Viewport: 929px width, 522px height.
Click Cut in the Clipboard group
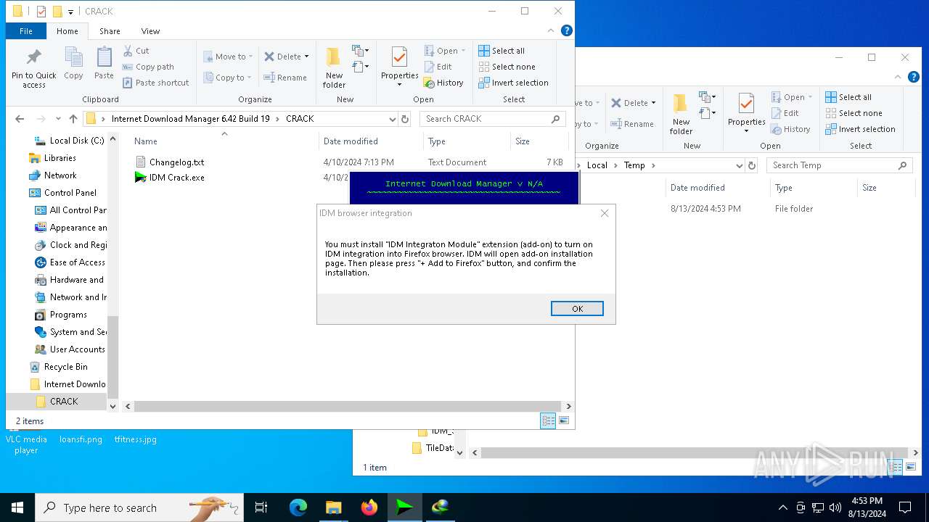tap(136, 51)
